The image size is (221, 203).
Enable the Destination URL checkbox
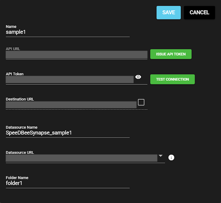pyautogui.click(x=141, y=102)
